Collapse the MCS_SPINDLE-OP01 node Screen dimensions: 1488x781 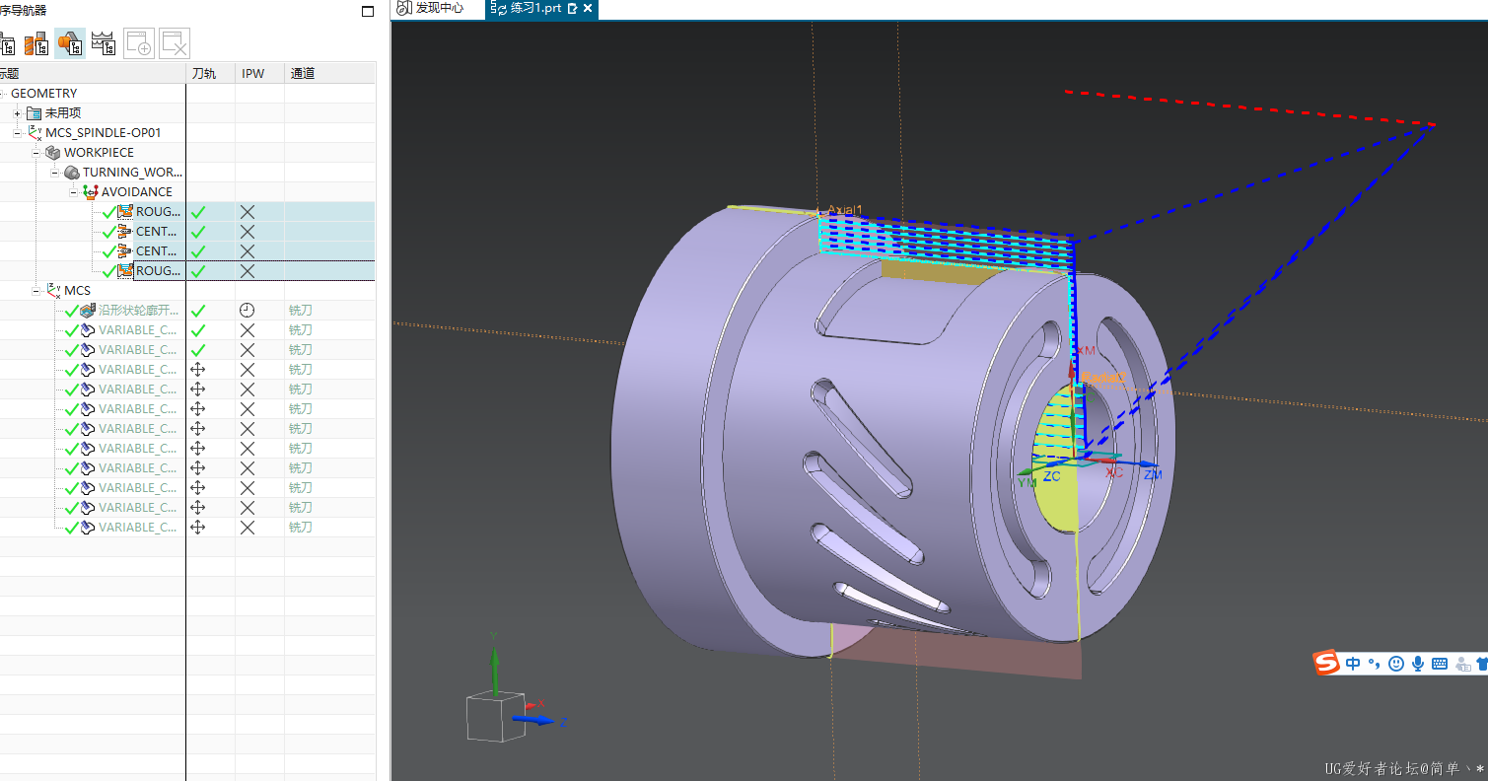(x=17, y=133)
